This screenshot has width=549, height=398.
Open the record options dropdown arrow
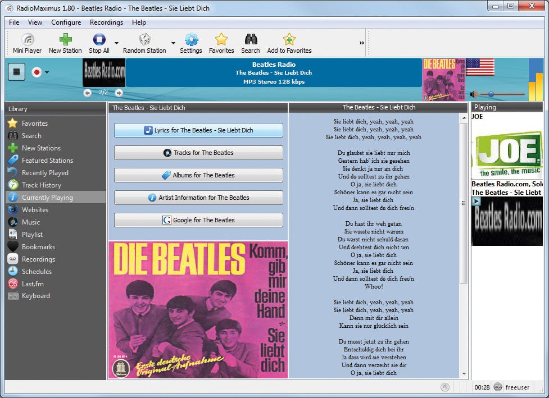(x=47, y=72)
